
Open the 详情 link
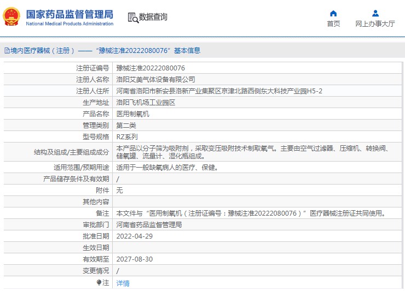123,283
